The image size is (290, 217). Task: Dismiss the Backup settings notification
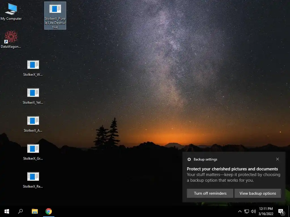(278, 159)
